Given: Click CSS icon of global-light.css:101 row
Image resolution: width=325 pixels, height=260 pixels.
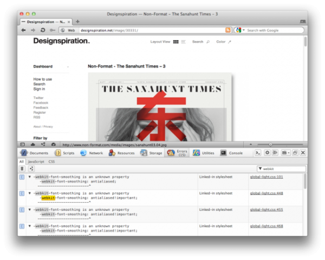Looking at the screenshot, I should click(x=22, y=177).
